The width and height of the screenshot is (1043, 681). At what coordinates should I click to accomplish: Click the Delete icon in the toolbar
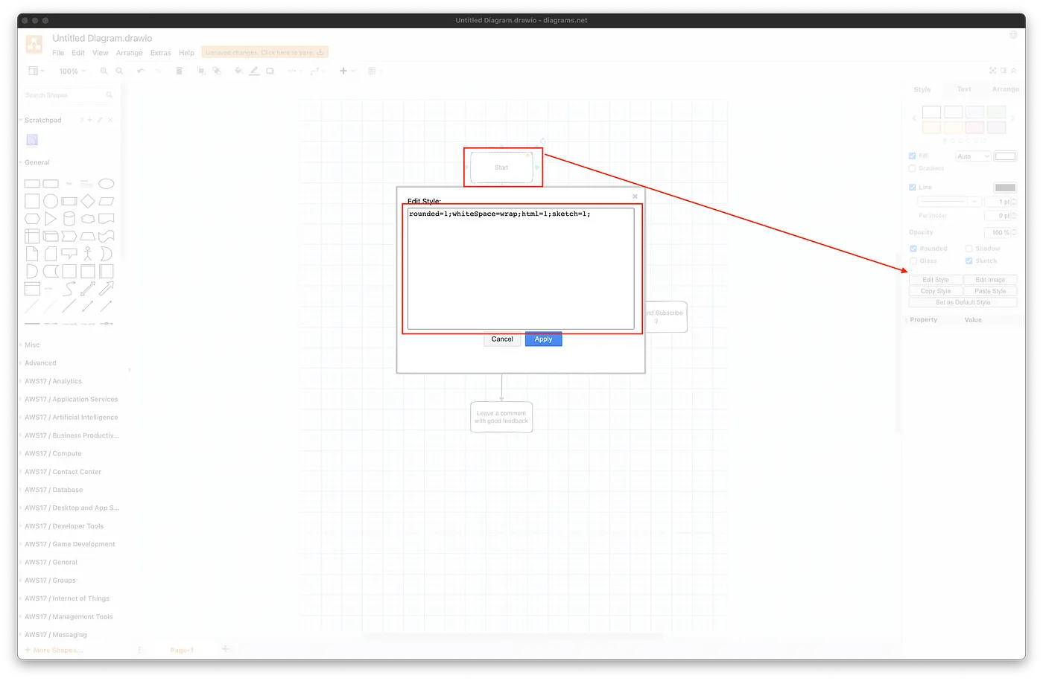[179, 71]
